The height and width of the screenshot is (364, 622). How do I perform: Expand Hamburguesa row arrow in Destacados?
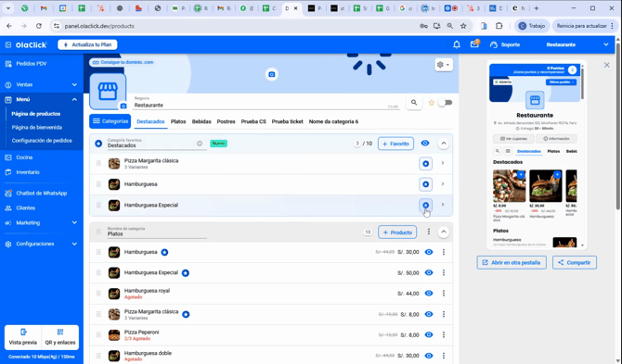point(443,184)
